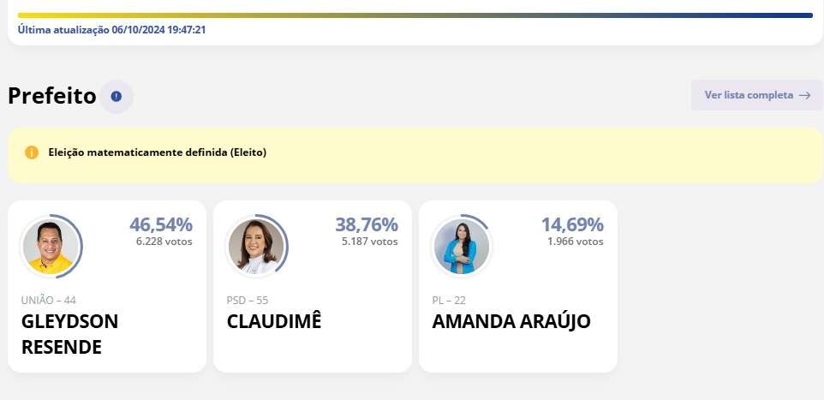
Task: Select the CLAUDIMÊ candidate name
Action: [274, 321]
